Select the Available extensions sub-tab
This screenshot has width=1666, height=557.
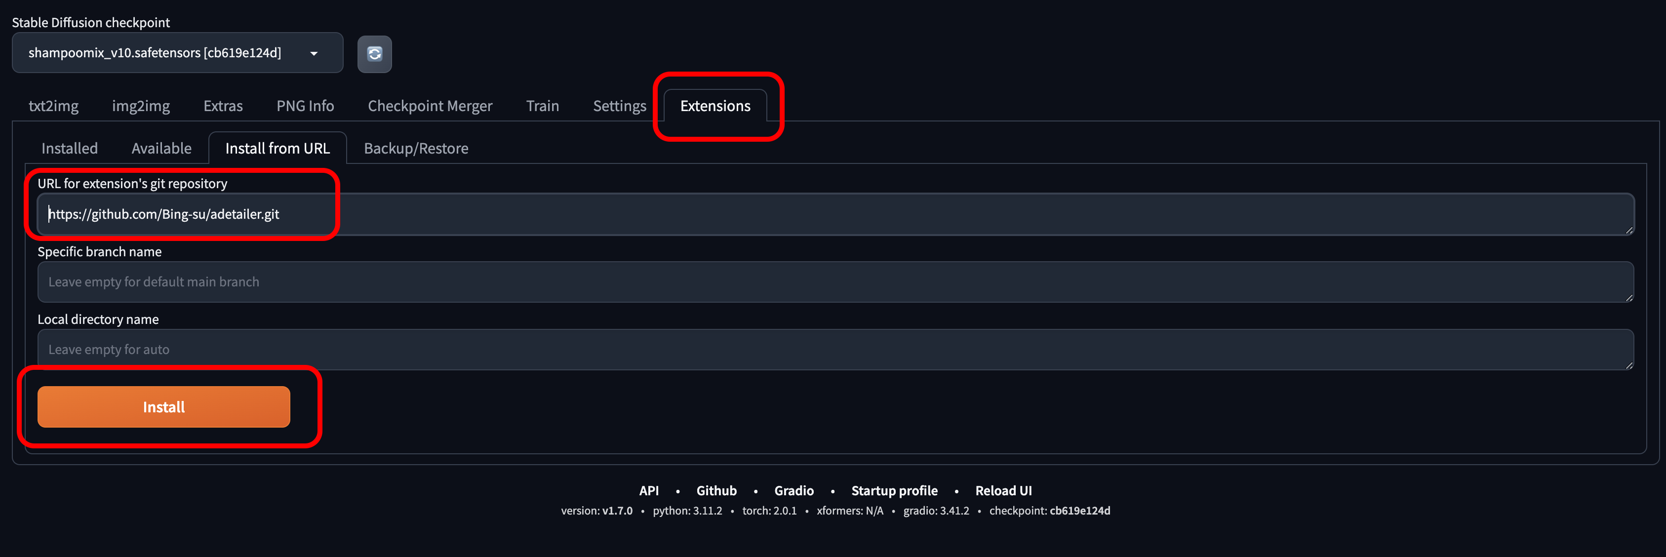tap(161, 149)
